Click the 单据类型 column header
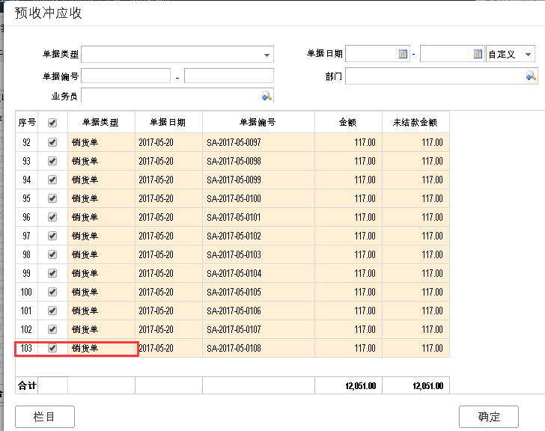 click(x=101, y=122)
